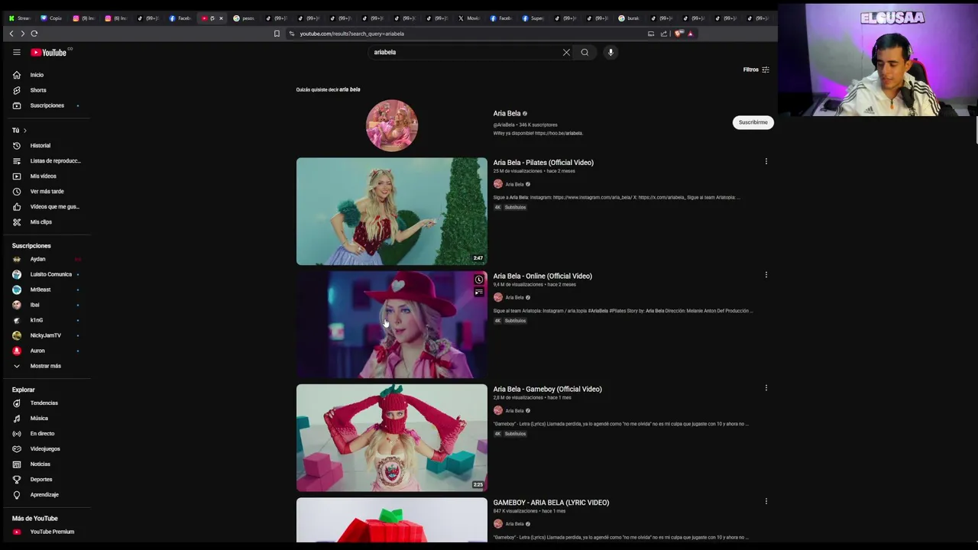Click the share icon in the address bar
978x550 pixels.
[x=664, y=34]
